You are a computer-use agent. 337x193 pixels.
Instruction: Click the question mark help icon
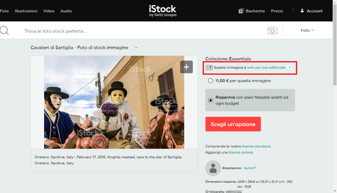pos(289,67)
